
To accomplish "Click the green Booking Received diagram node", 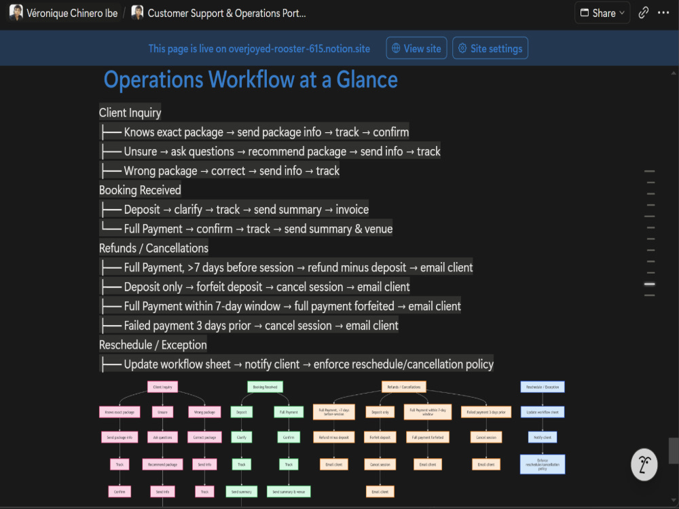I will pos(265,387).
